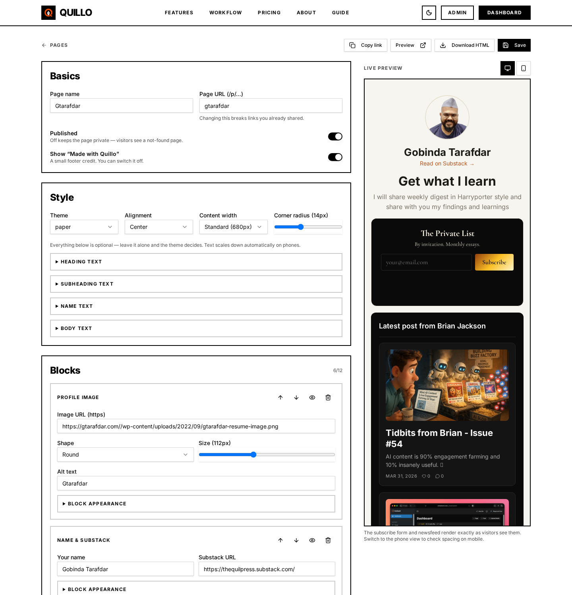Move Profile Image block down
The width and height of the screenshot is (572, 595).
(296, 397)
